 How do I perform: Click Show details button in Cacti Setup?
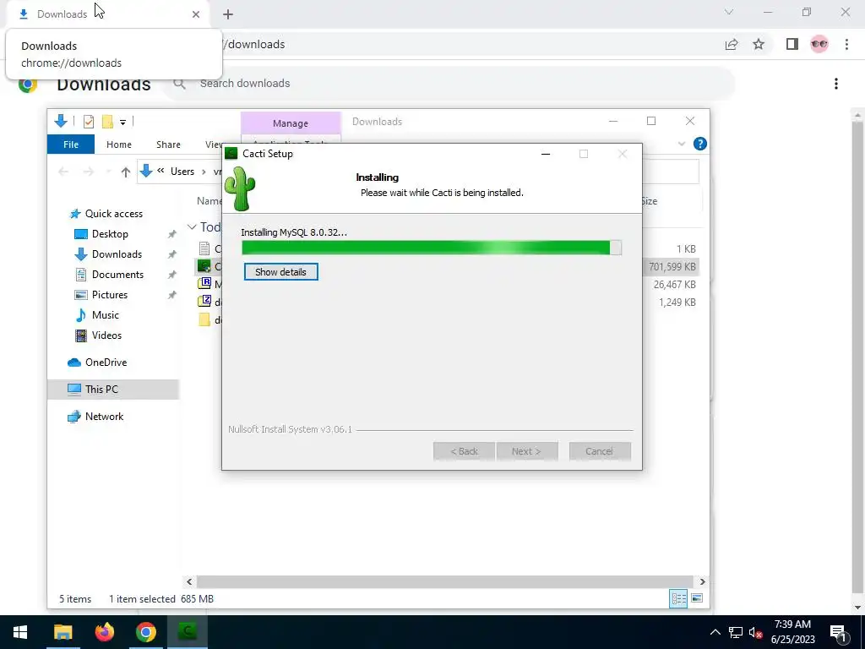point(280,272)
